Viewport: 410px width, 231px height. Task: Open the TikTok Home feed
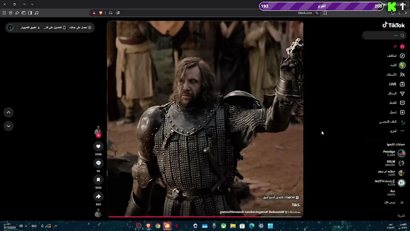pyautogui.click(x=402, y=47)
